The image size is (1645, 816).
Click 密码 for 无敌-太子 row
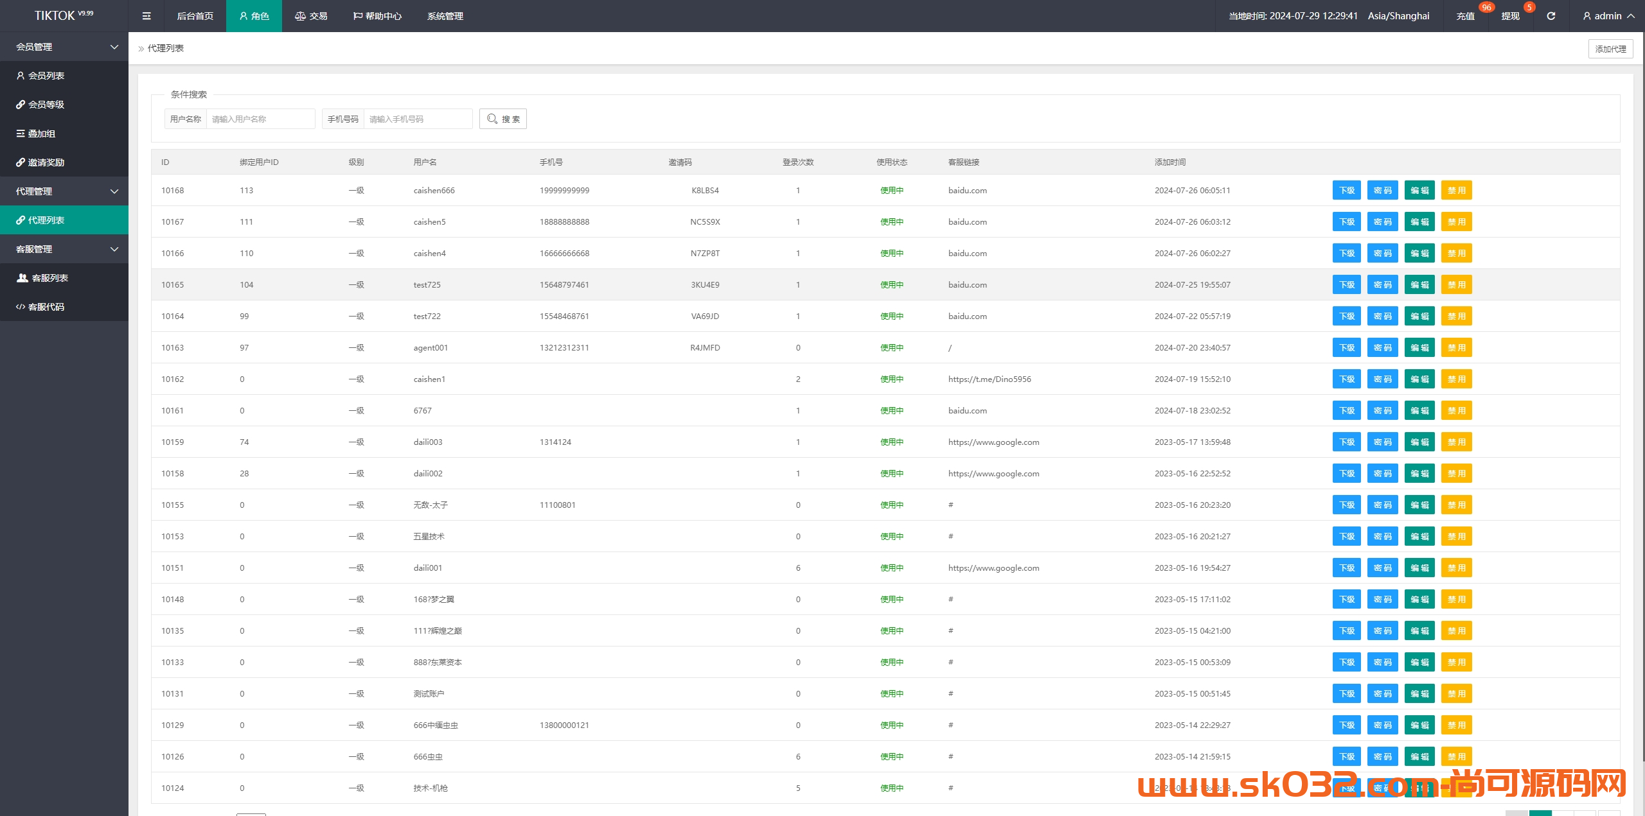(x=1383, y=505)
